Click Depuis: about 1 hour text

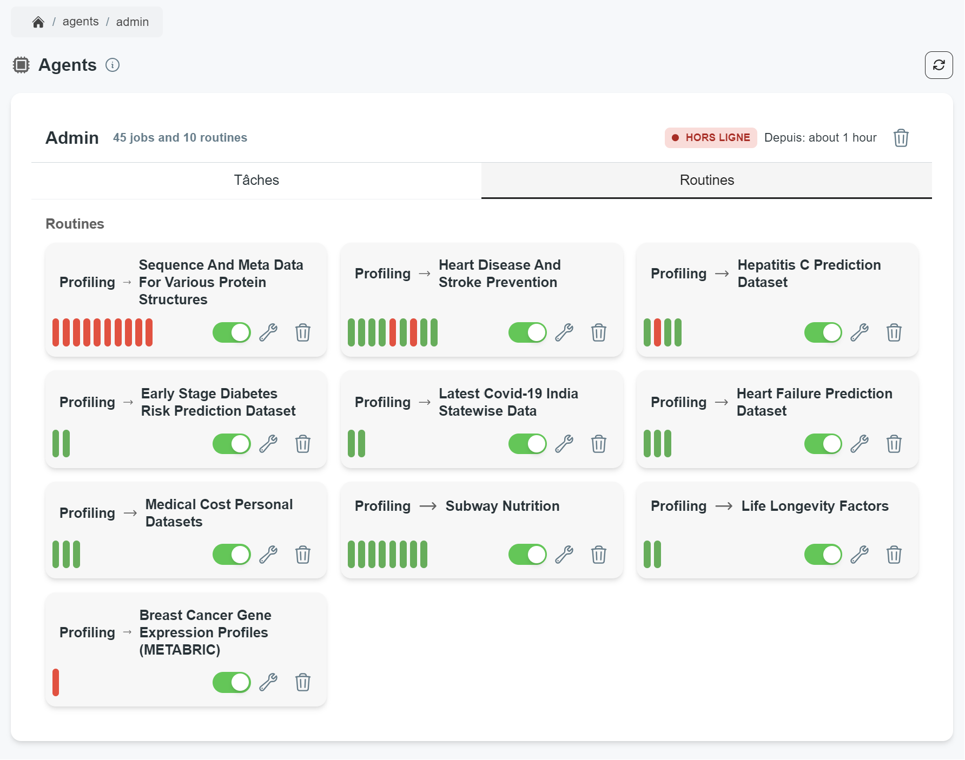[821, 137]
